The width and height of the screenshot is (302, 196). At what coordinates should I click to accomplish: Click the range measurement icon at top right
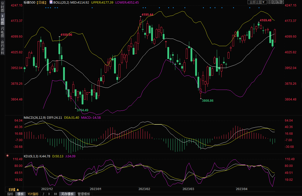(x=273, y=2)
